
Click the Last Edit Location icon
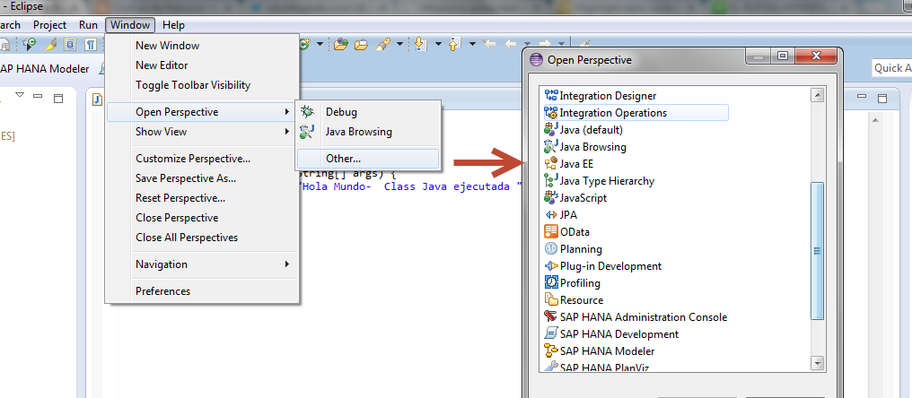pos(489,44)
